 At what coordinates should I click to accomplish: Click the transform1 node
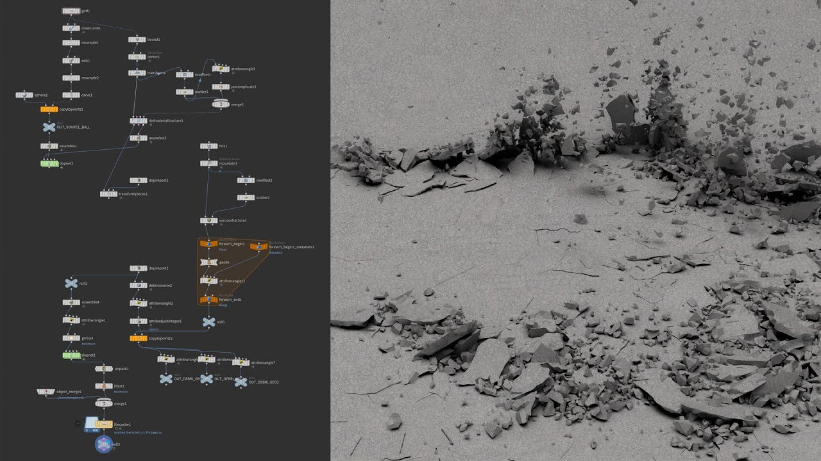coord(137,73)
